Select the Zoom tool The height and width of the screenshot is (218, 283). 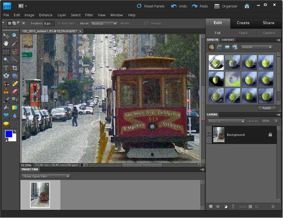[15, 36]
